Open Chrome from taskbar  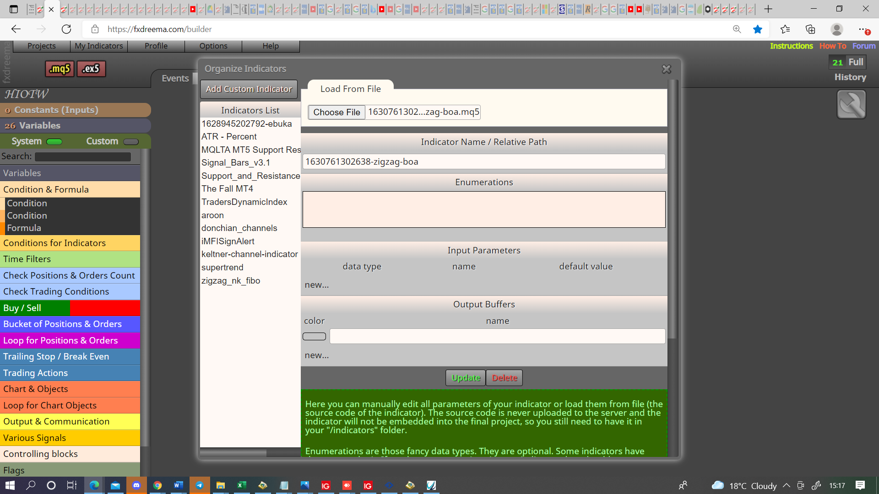coord(157,485)
